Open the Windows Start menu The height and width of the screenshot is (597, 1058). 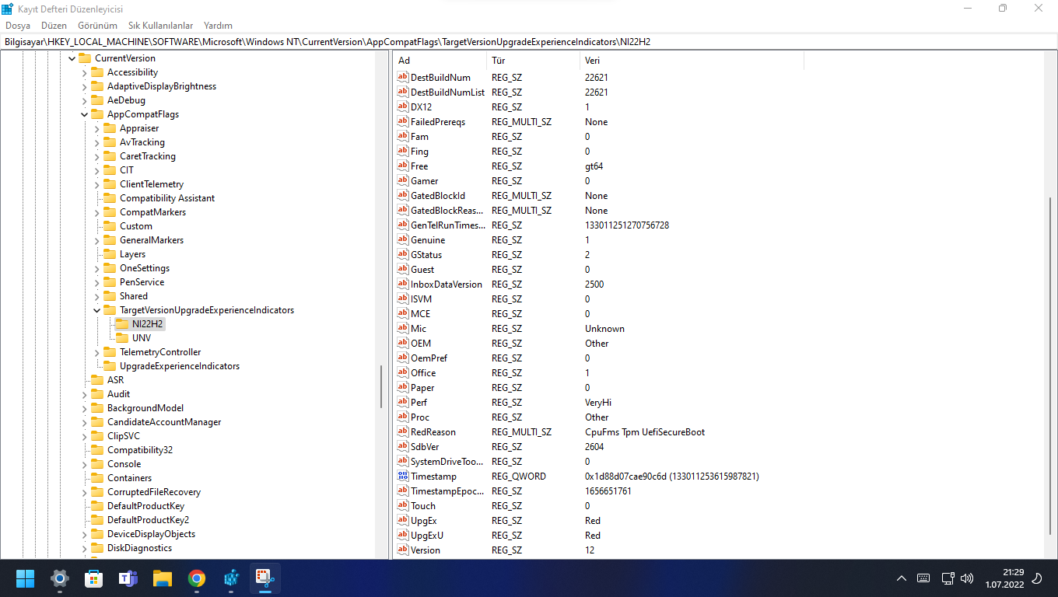pyautogui.click(x=25, y=578)
